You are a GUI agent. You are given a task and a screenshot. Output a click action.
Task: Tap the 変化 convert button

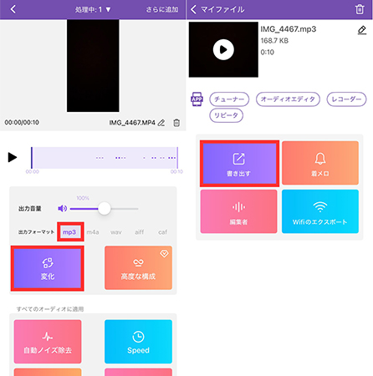coord(48,268)
